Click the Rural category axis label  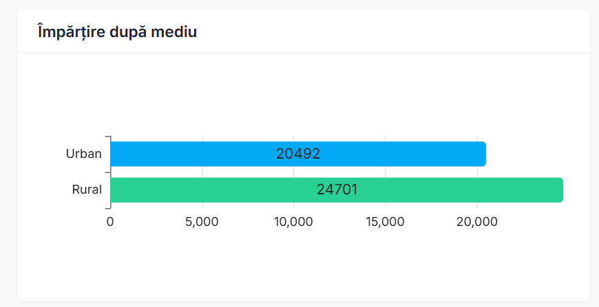click(x=87, y=190)
